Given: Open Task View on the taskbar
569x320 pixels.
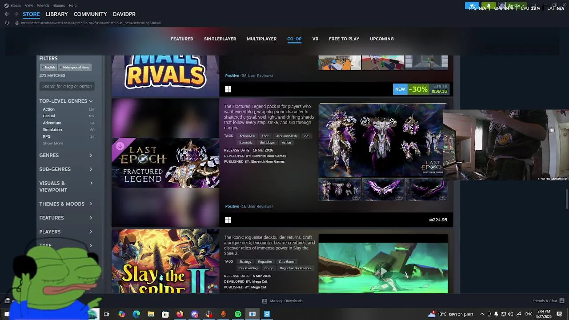Looking at the screenshot, I should (107, 314).
